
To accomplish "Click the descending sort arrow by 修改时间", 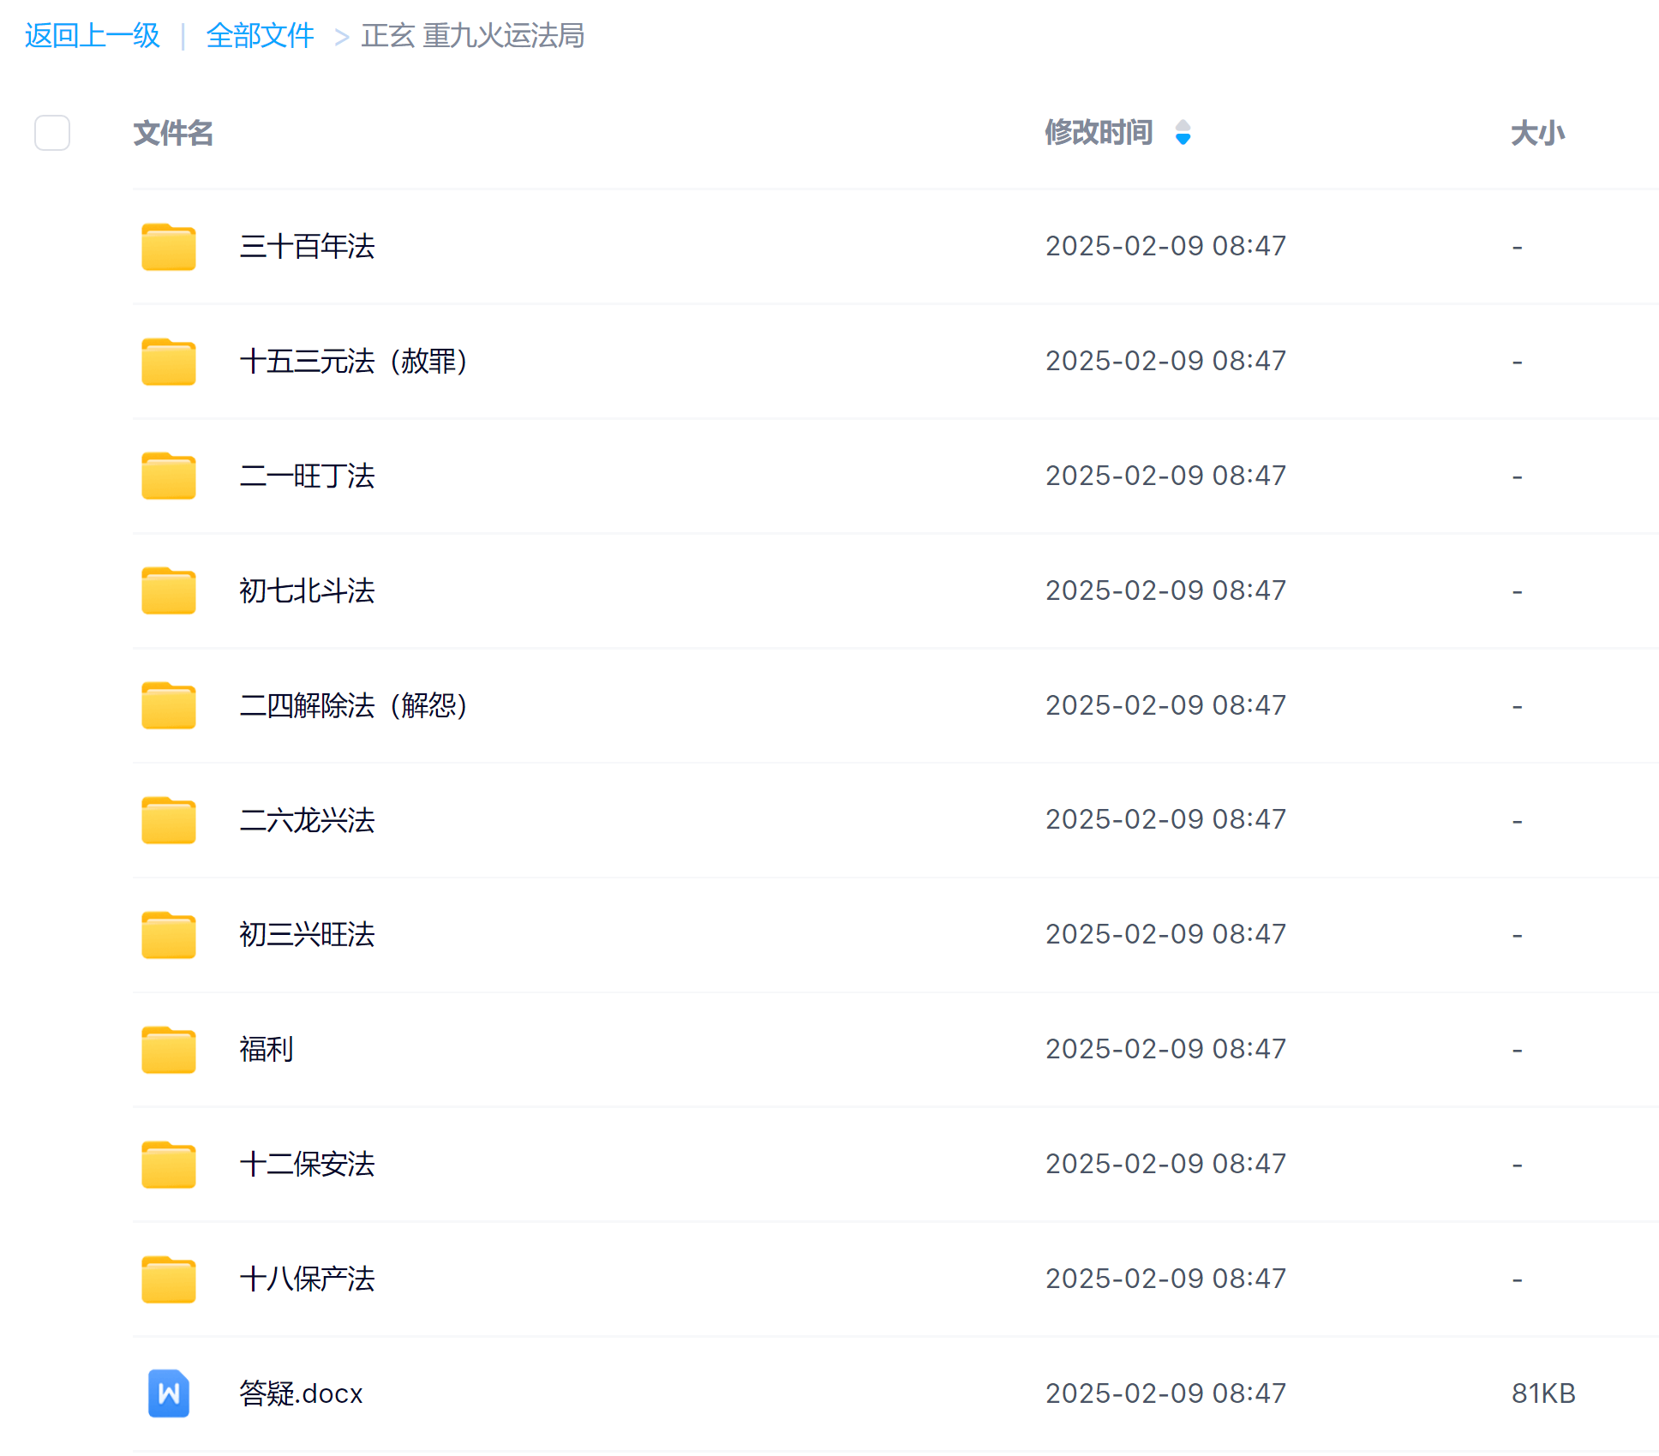I will pyautogui.click(x=1183, y=140).
